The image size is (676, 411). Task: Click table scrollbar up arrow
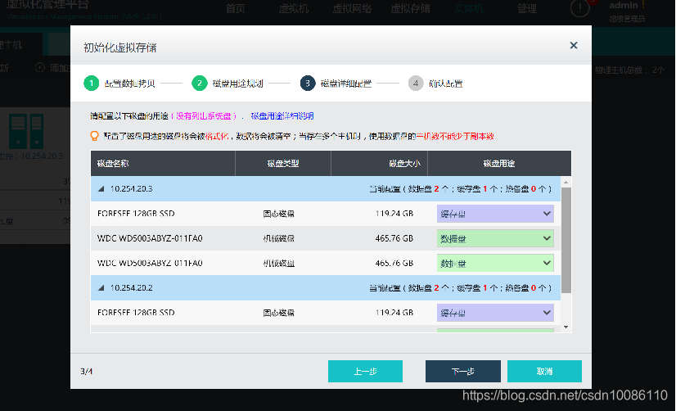566,183
